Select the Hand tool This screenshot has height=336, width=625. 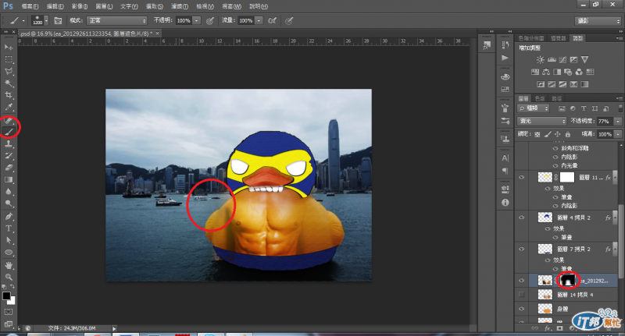[x=9, y=265]
